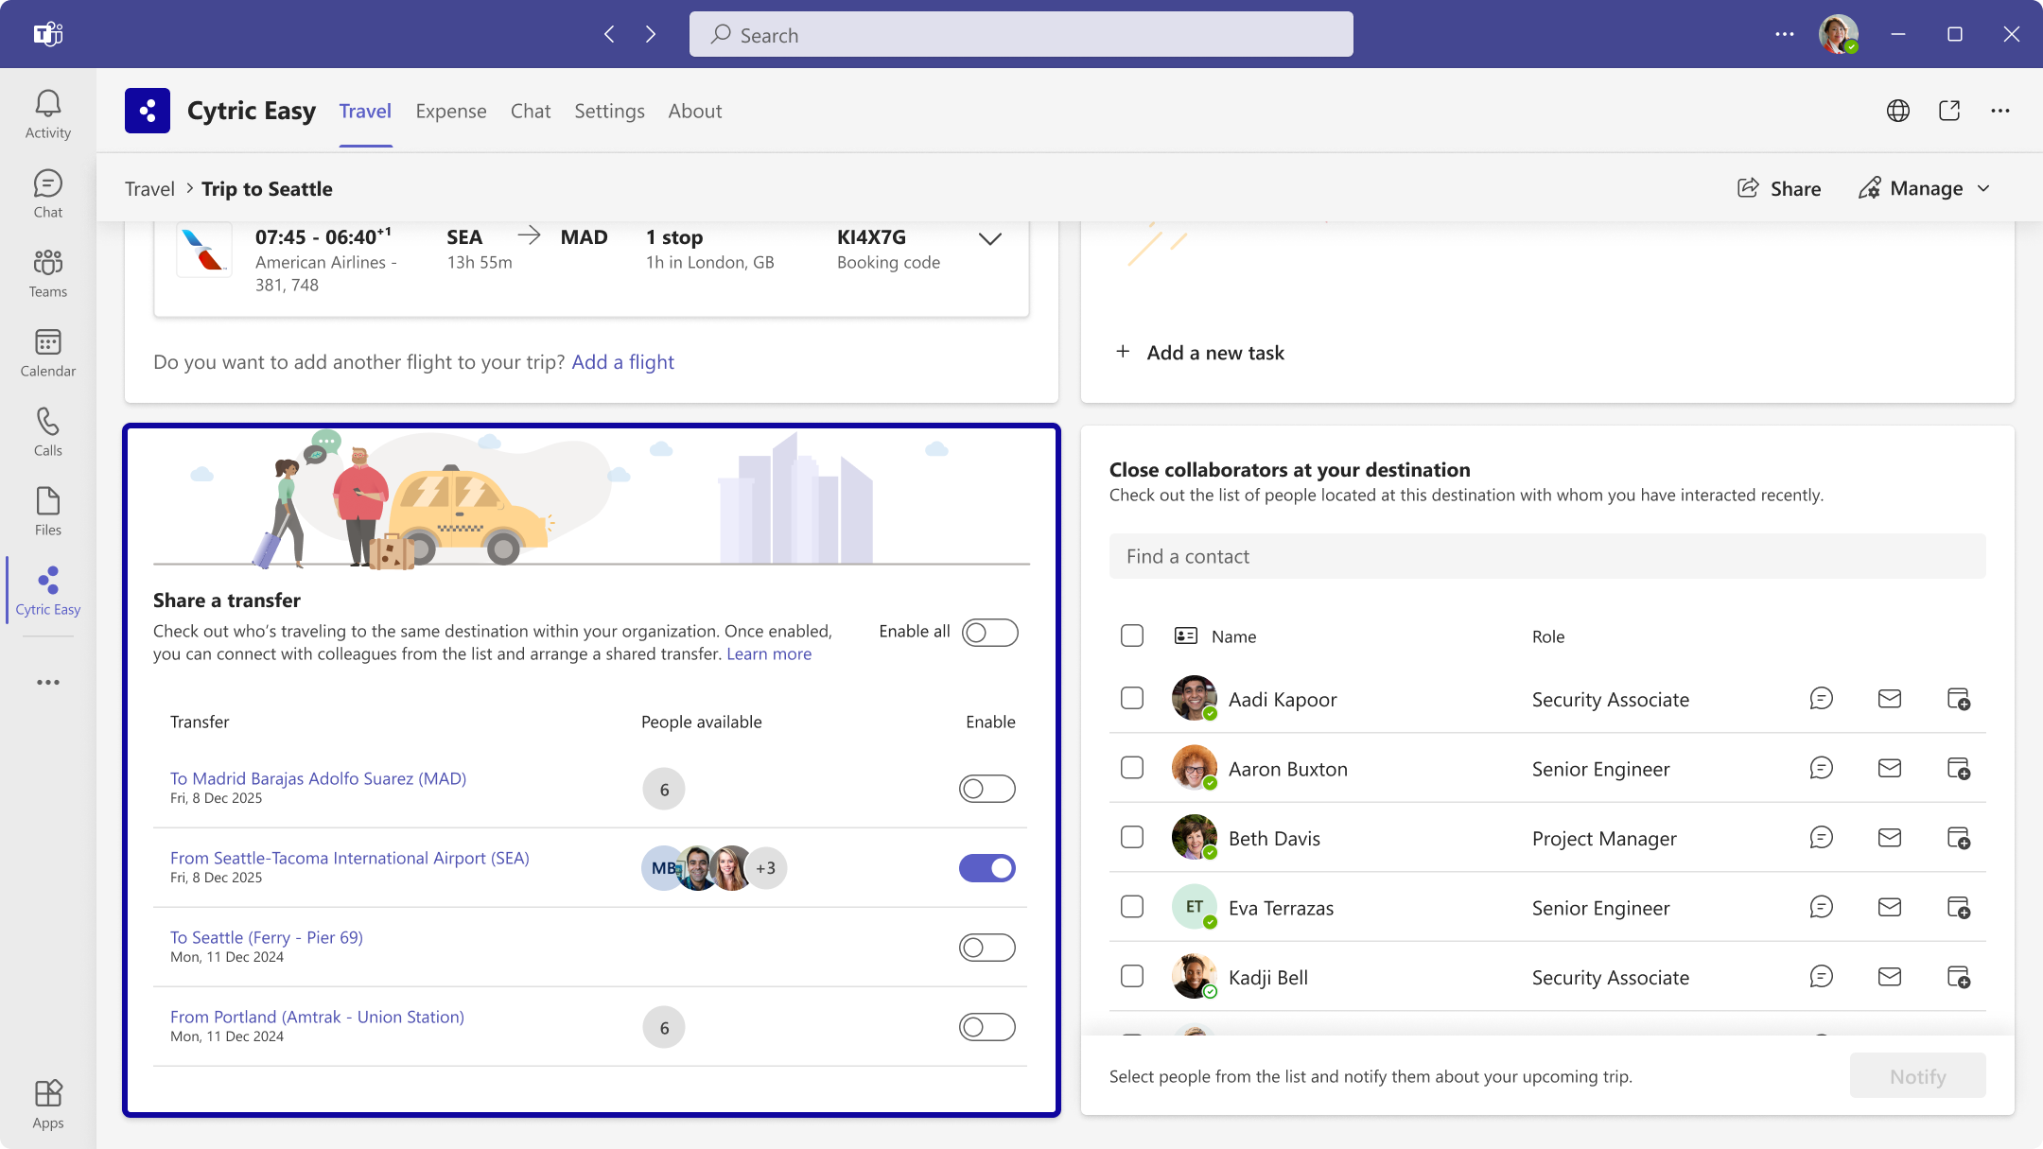Open the Calendar from the sidebar

click(x=47, y=351)
